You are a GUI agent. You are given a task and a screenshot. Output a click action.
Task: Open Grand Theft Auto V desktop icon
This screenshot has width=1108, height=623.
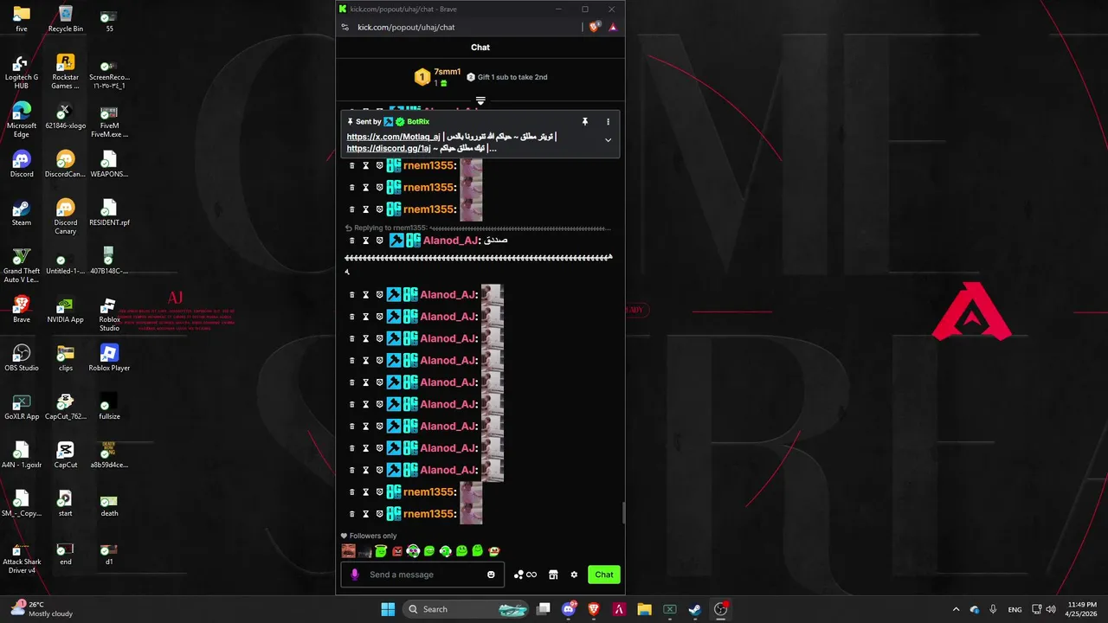[22, 265]
